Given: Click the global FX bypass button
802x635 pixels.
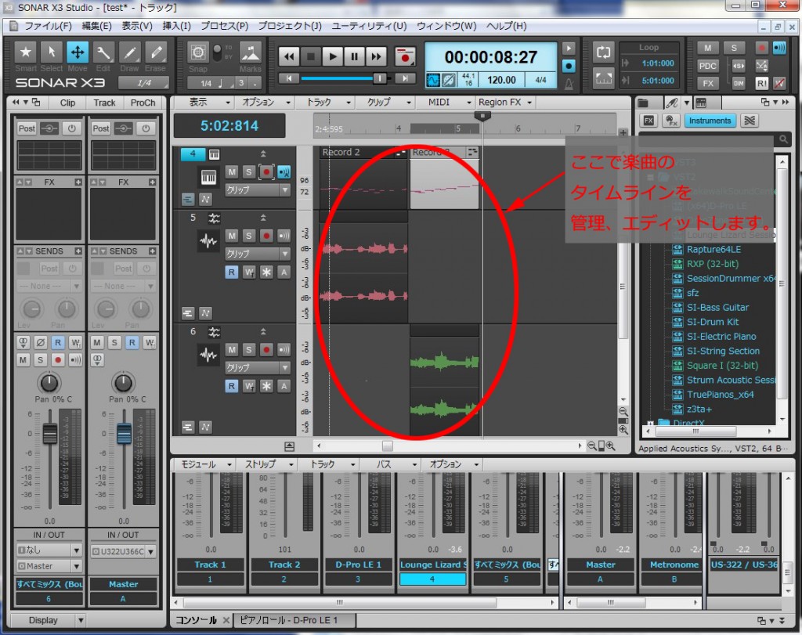Looking at the screenshot, I should [x=708, y=83].
